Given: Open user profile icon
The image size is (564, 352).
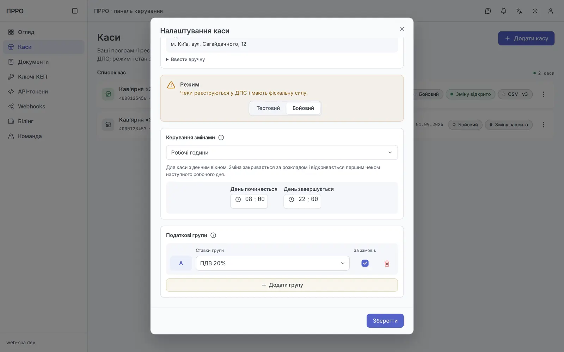Looking at the screenshot, I should tap(551, 11).
